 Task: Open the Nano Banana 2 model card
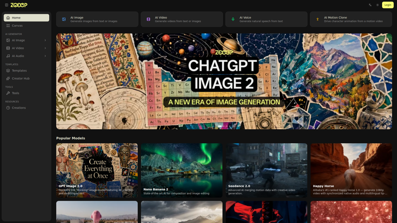pyautogui.click(x=182, y=171)
